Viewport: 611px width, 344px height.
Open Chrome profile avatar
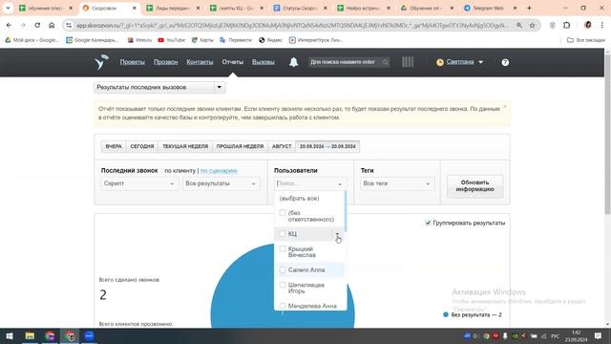tap(588, 25)
